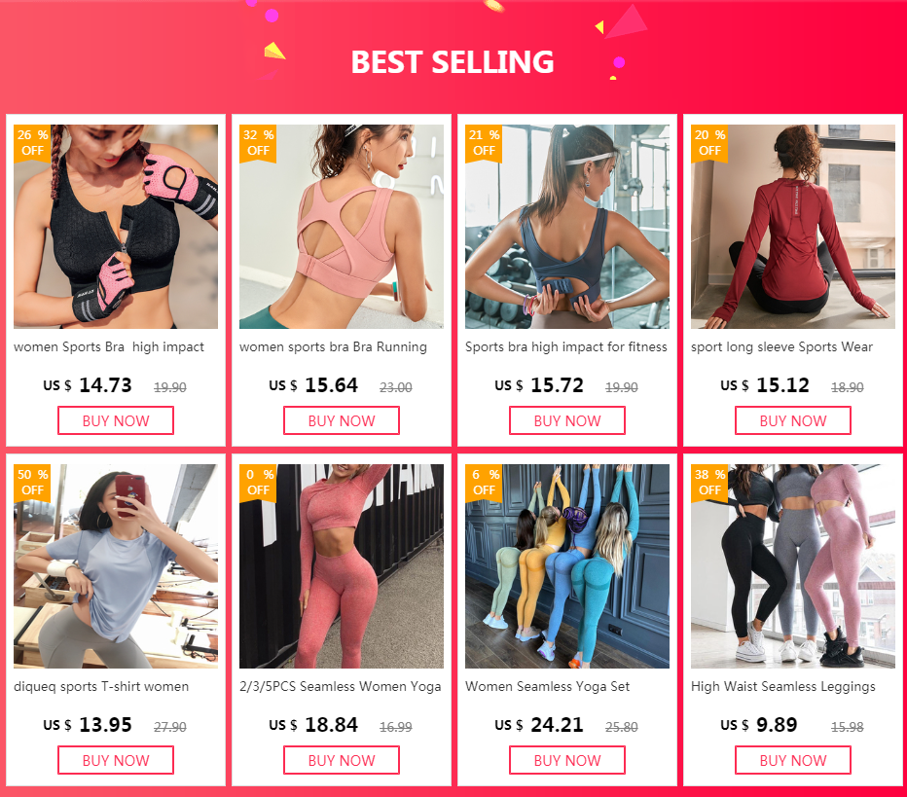Open the coral seamless yoga set photo
907x797 pixels.
[x=342, y=566]
